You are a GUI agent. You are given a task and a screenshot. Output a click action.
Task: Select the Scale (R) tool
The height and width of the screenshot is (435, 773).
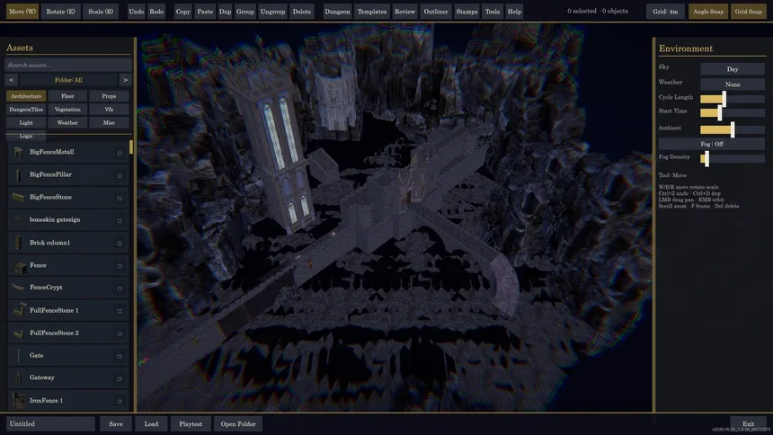click(101, 12)
